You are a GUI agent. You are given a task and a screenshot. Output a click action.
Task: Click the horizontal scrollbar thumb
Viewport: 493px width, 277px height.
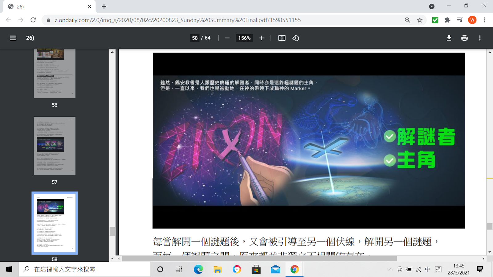point(259,259)
